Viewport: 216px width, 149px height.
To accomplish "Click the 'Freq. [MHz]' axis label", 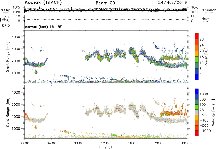I will [5, 18].
